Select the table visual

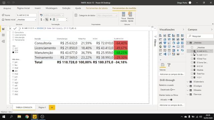point(169,50)
